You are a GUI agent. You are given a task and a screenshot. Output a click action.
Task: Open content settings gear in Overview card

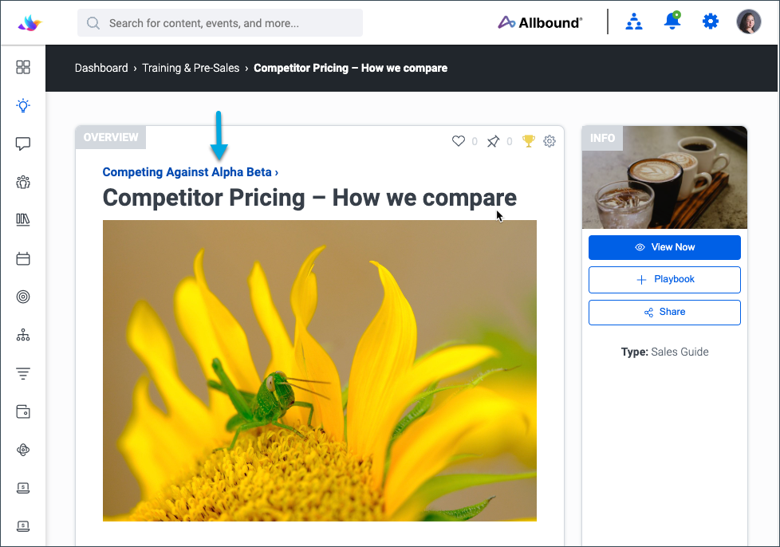click(x=550, y=141)
